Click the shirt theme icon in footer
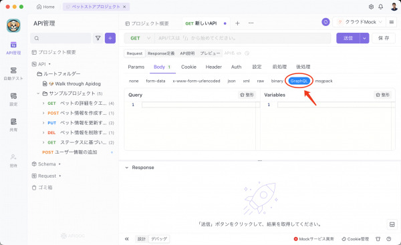This screenshot has height=245, width=401. pyautogui.click(x=378, y=239)
